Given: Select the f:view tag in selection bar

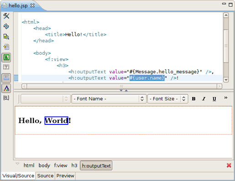Looking at the screenshot, I should tap(61, 165).
